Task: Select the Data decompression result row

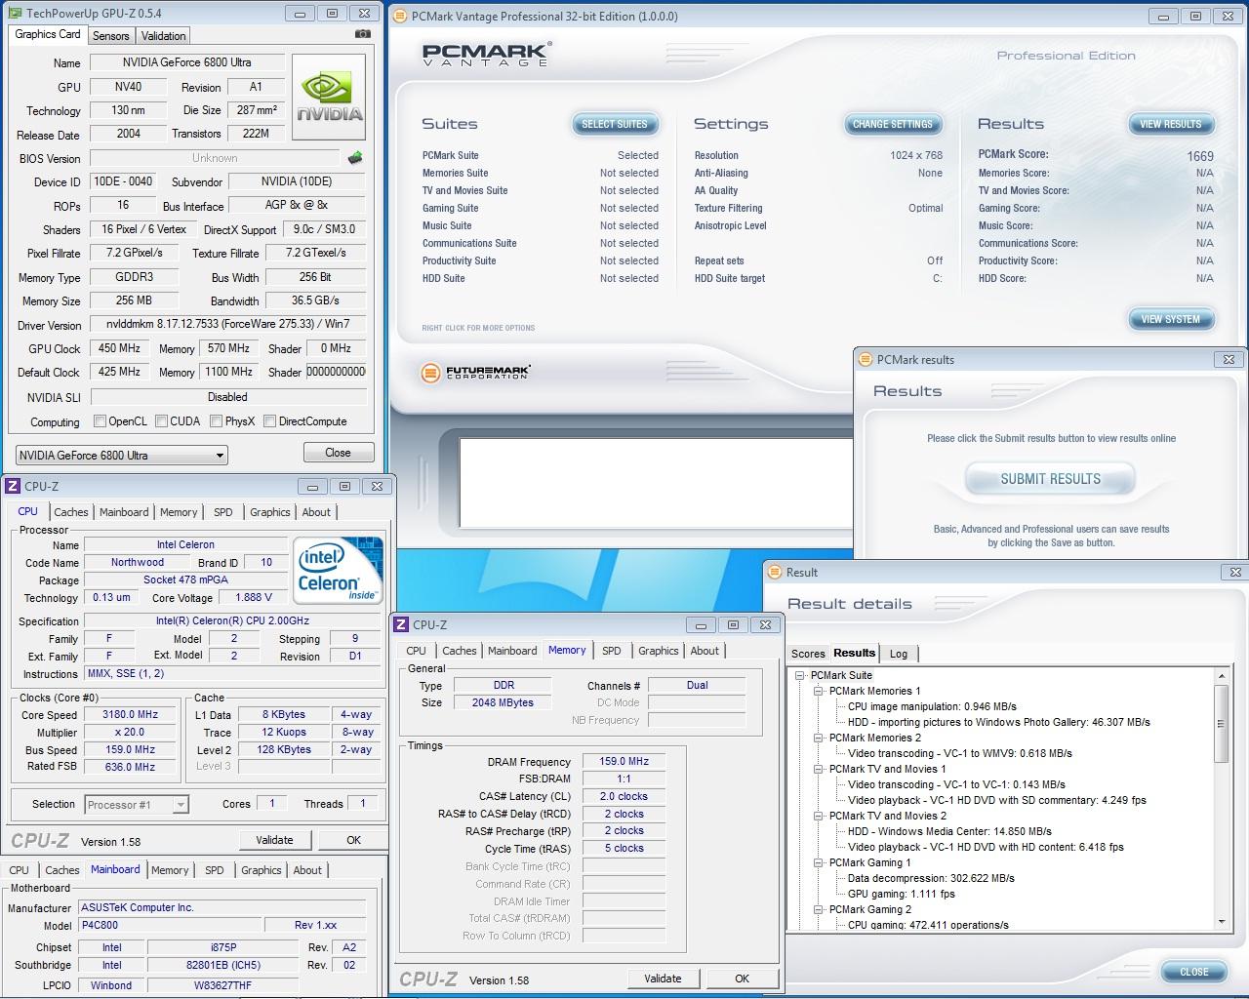Action: tap(931, 878)
